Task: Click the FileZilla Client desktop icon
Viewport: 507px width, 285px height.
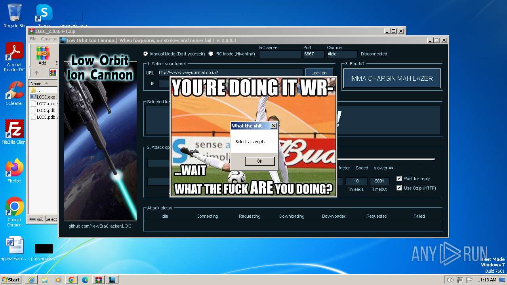Action: (14, 132)
